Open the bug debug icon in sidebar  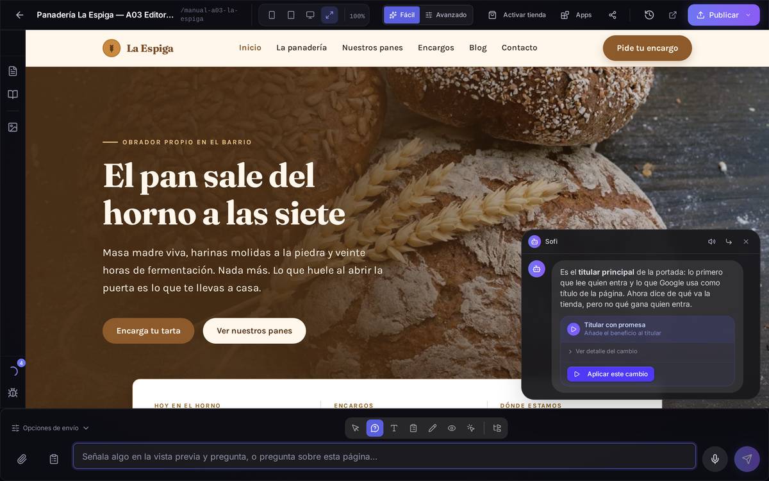tap(13, 392)
